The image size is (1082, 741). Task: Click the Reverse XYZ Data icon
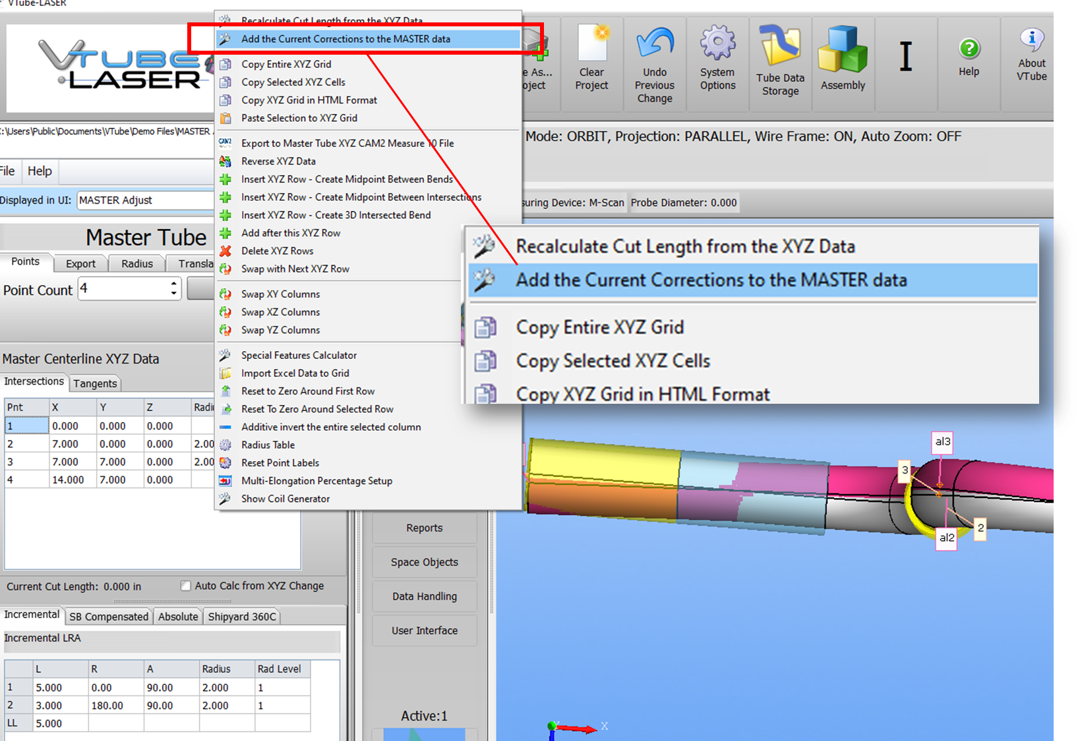click(x=225, y=161)
